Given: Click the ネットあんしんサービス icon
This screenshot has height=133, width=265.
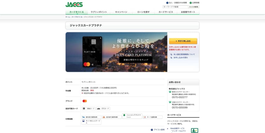Looking at the screenshot, I should (91, 122).
